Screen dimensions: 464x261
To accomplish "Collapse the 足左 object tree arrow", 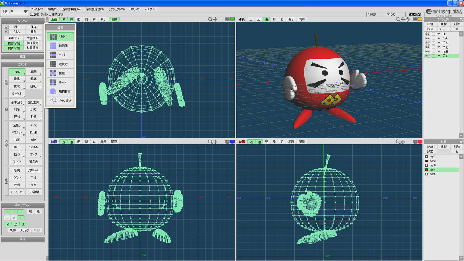I will click(439, 51).
